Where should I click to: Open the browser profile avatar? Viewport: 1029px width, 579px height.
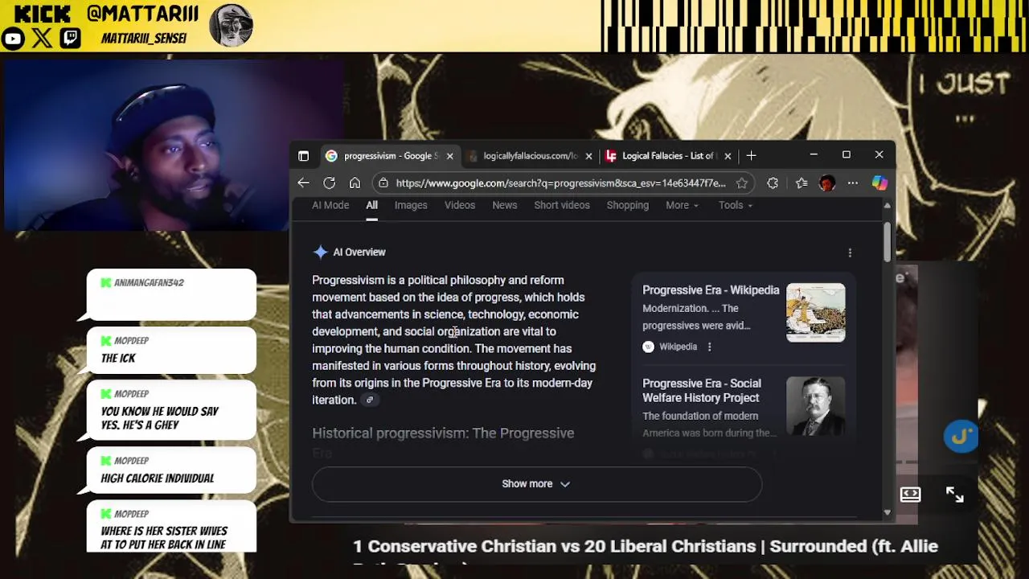point(826,183)
